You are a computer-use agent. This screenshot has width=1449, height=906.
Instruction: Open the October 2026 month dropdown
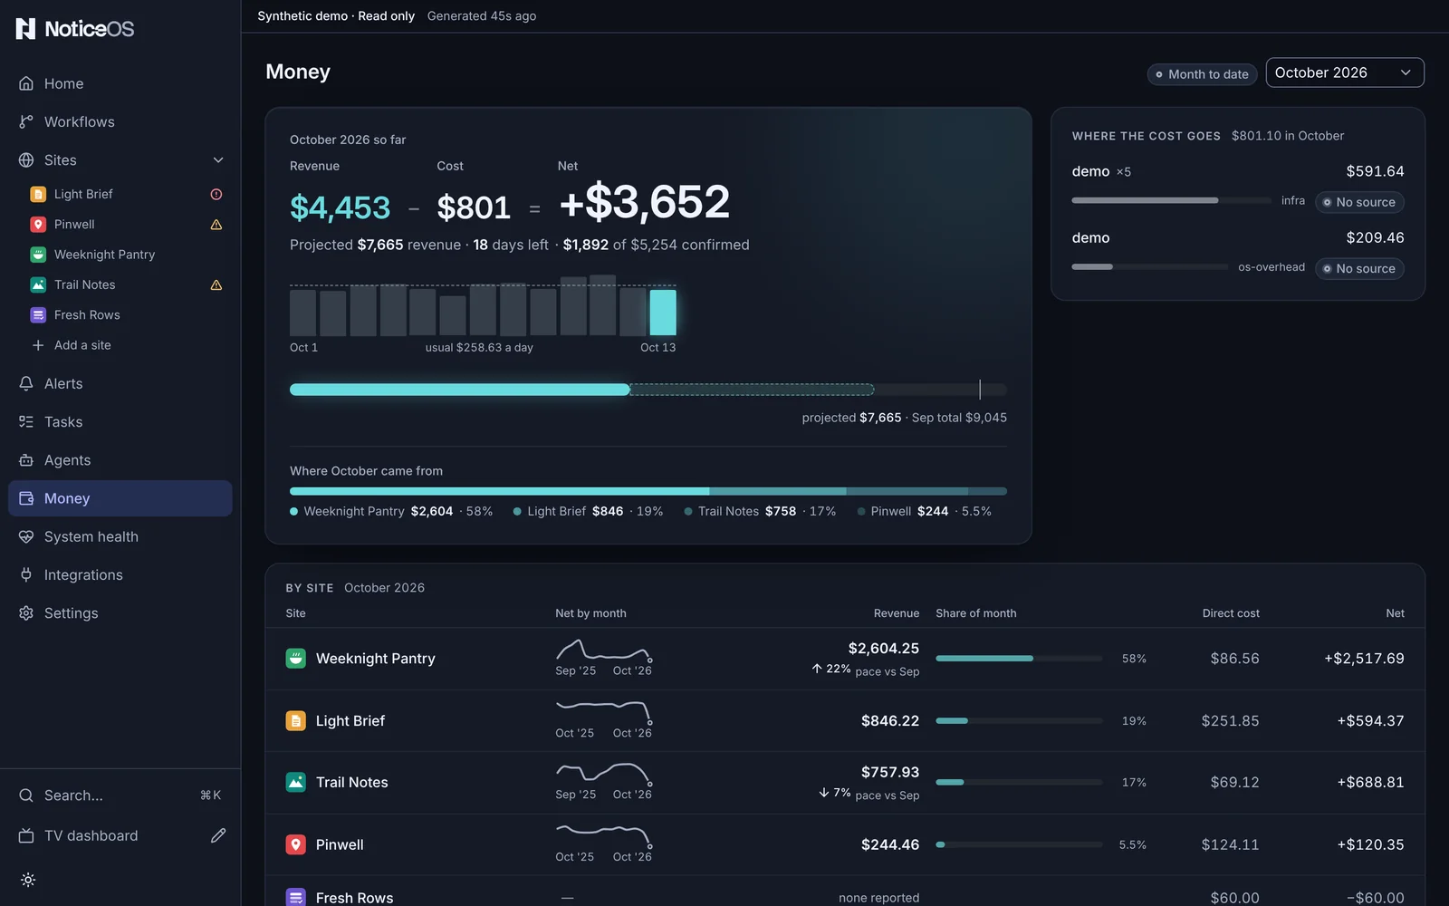1344,72
